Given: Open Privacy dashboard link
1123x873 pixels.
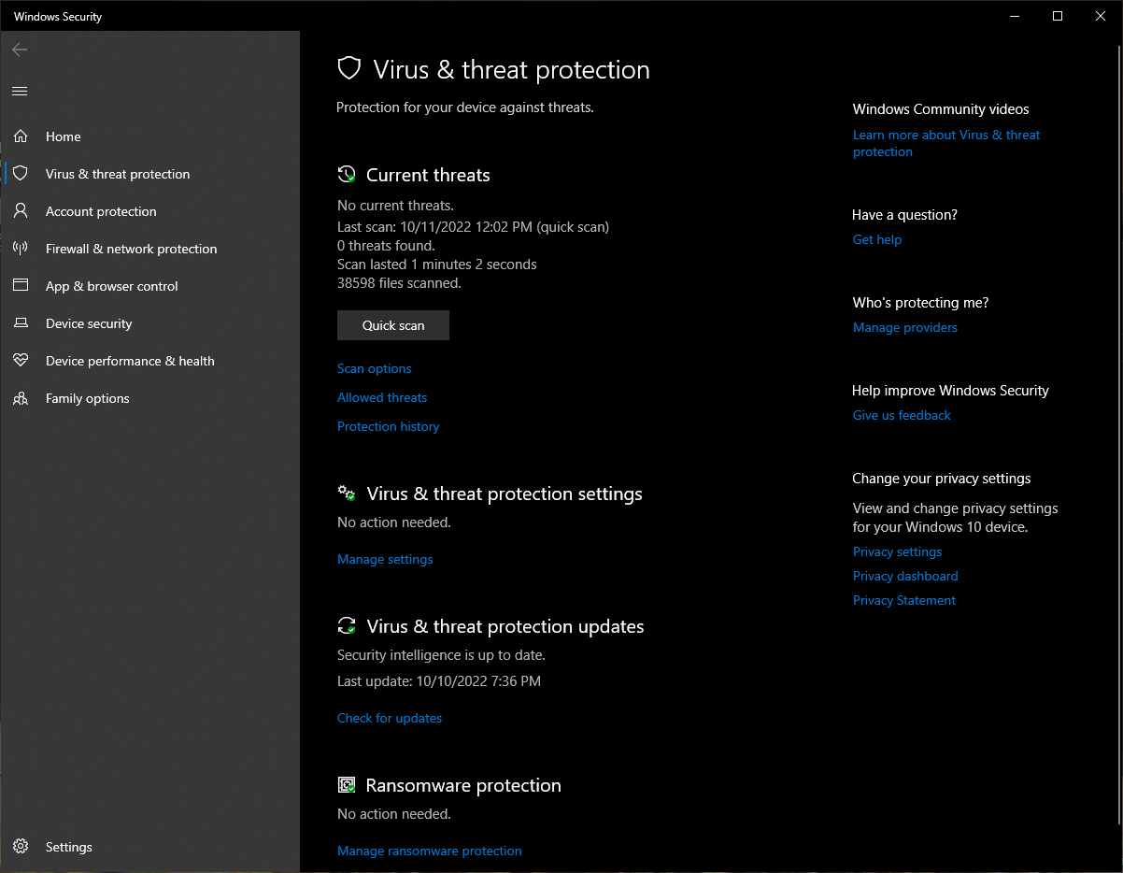Looking at the screenshot, I should click(x=905, y=576).
